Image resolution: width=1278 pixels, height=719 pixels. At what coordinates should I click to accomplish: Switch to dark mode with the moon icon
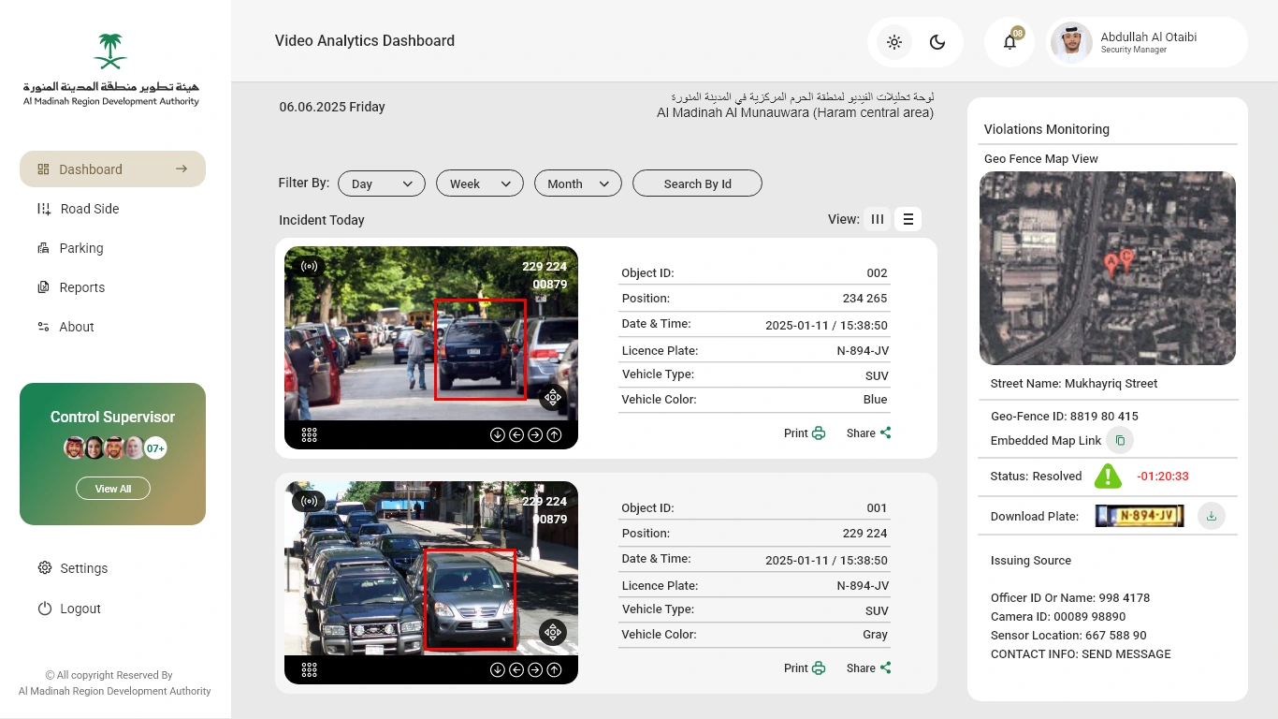point(937,42)
